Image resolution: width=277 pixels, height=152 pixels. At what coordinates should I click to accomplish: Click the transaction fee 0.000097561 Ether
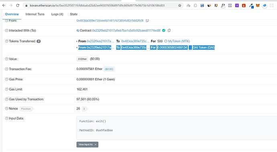pyautogui.click(x=90, y=69)
